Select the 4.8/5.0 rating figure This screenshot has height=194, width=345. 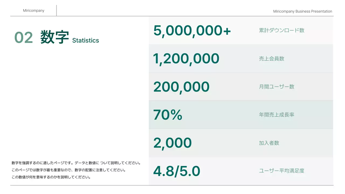pos(177,171)
